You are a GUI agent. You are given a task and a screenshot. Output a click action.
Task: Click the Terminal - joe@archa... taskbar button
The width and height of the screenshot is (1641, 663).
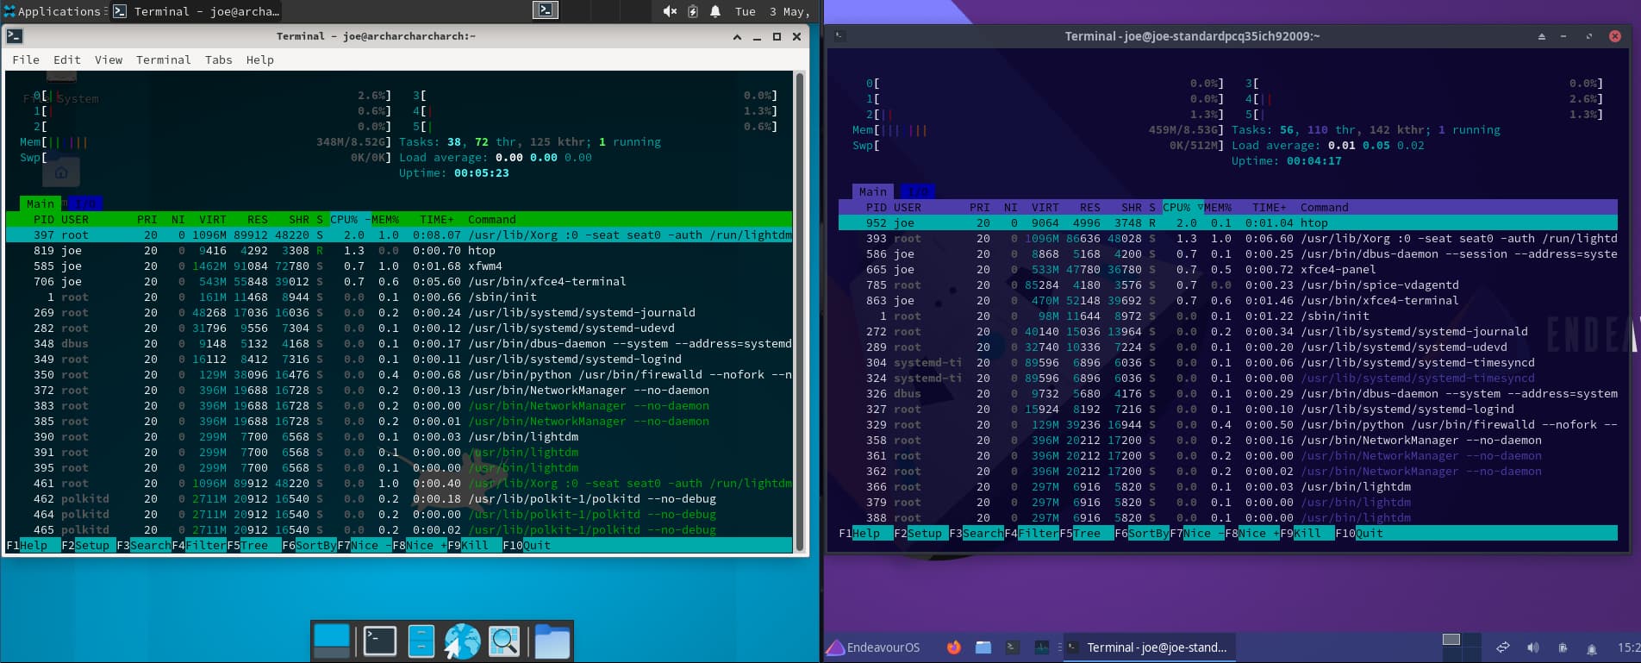[197, 11]
